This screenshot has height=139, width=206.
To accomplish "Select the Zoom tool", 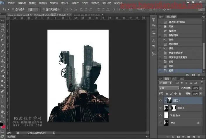I will point(2,117).
